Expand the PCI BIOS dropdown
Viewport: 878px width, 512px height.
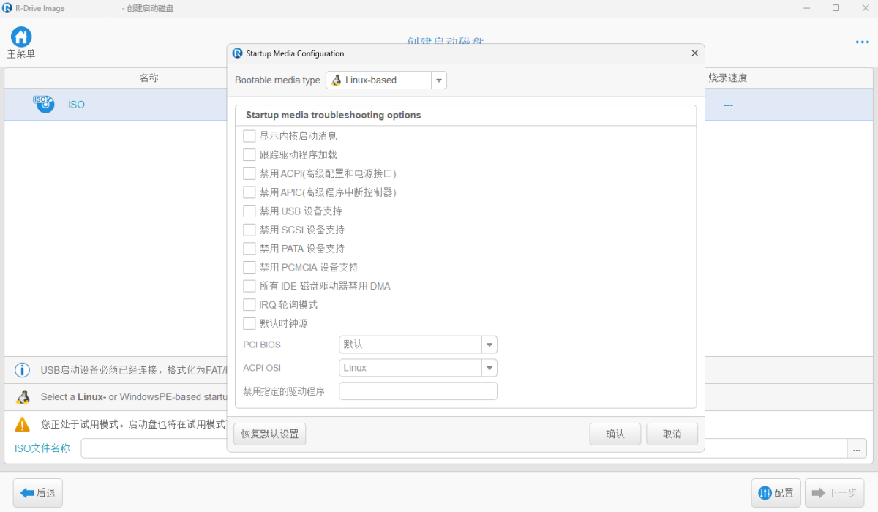489,345
